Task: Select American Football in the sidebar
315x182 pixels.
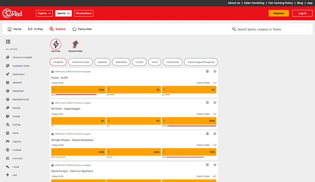Action: (19, 57)
